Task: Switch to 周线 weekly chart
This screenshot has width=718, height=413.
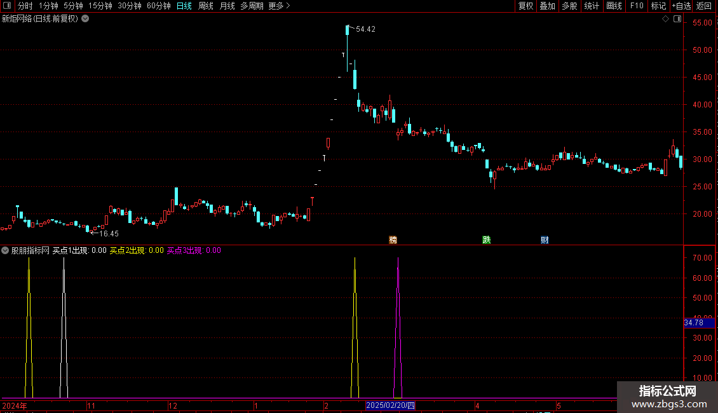Action: click(206, 6)
